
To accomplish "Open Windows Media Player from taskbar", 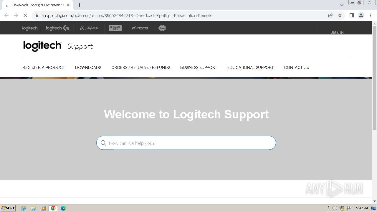I will pos(43,208).
